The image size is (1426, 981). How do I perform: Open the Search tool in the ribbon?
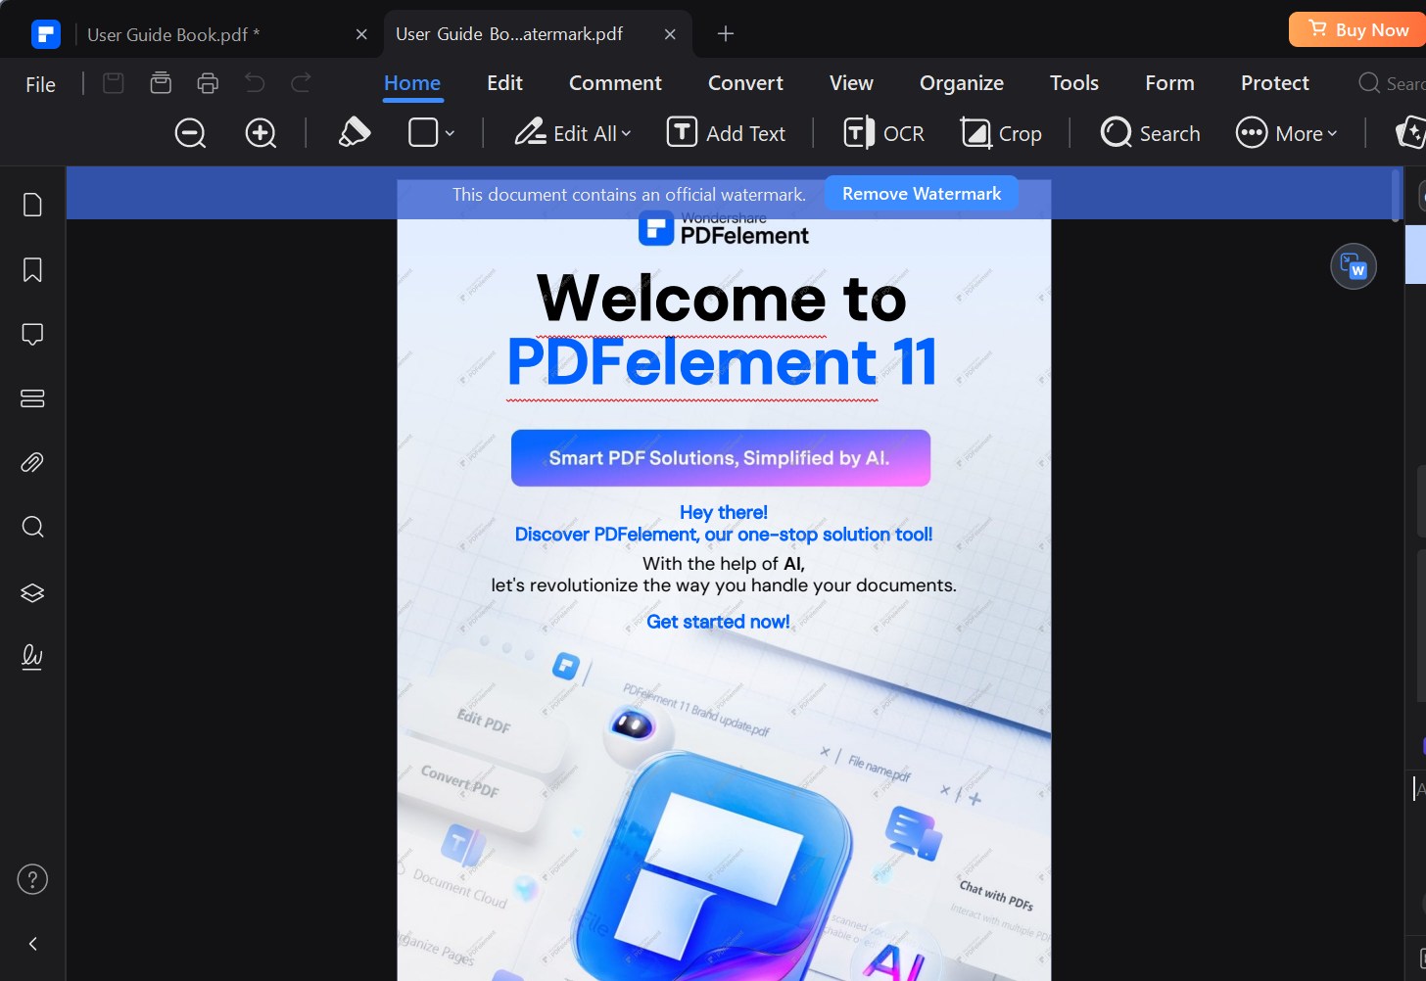pyautogui.click(x=1150, y=133)
